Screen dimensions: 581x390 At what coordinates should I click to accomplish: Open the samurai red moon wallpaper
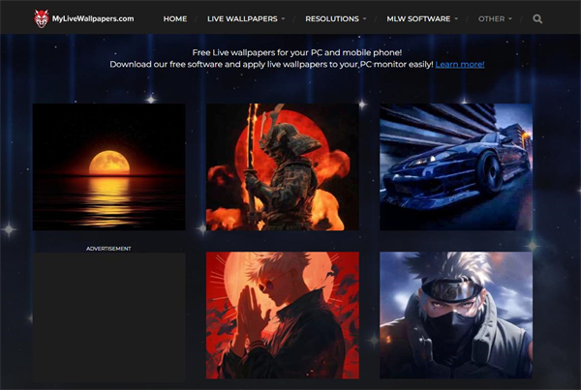click(x=282, y=166)
